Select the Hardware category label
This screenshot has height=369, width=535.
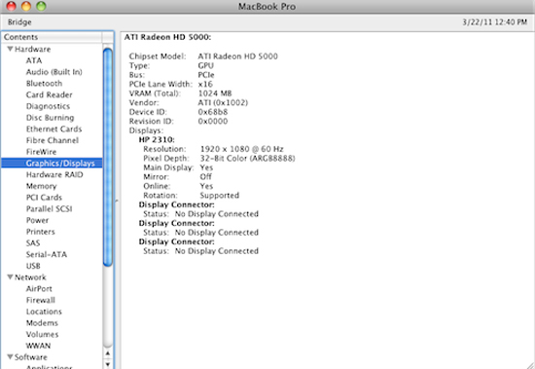tap(32, 50)
